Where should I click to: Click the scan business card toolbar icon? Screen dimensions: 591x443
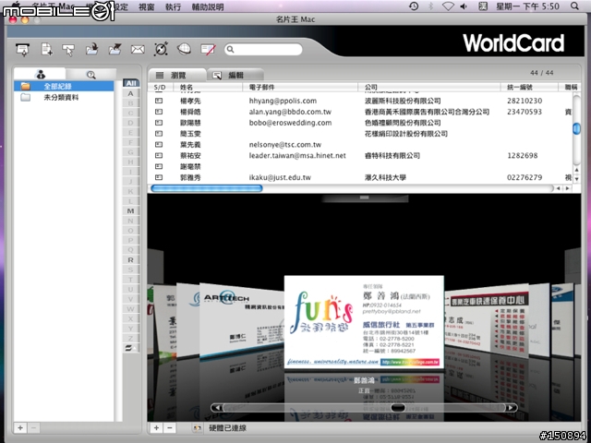pyautogui.click(x=23, y=49)
